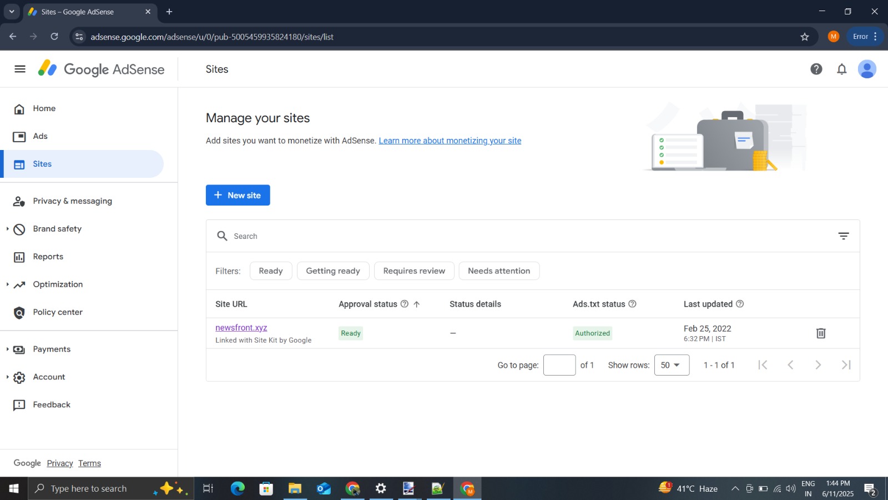Image resolution: width=888 pixels, height=500 pixels.
Task: Close the Sites – Google AdSense tab
Action: point(148,12)
